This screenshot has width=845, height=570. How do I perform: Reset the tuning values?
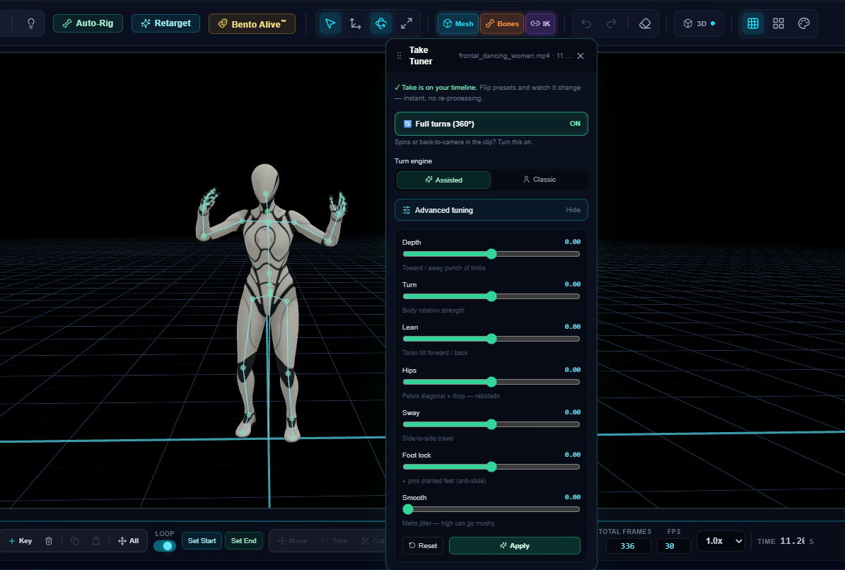tap(423, 545)
